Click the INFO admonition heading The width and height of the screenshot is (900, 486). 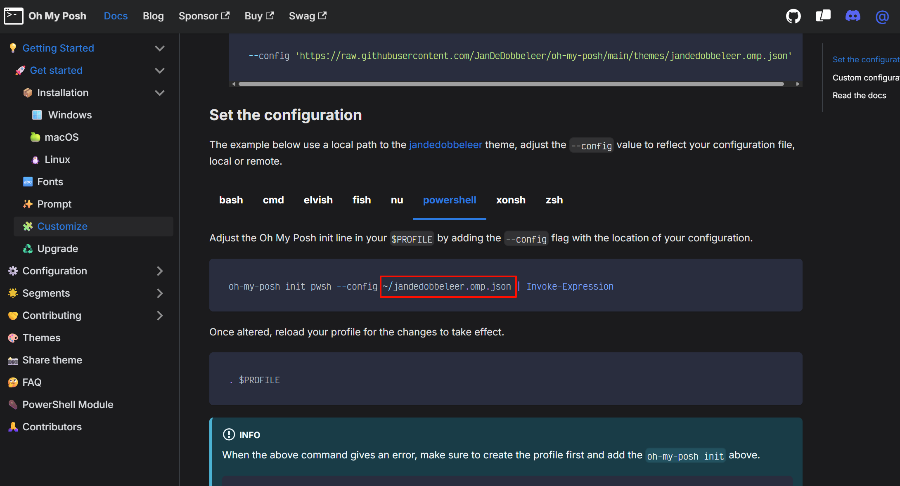(242, 435)
